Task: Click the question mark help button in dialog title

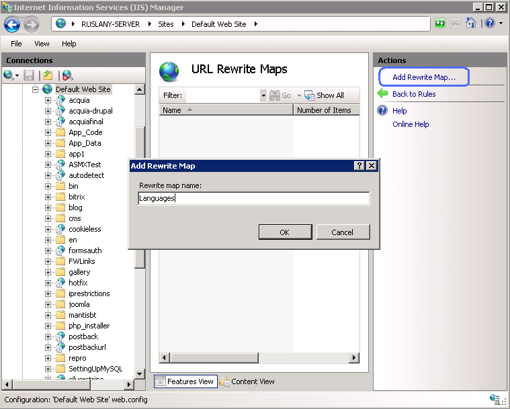Action: pyautogui.click(x=359, y=166)
